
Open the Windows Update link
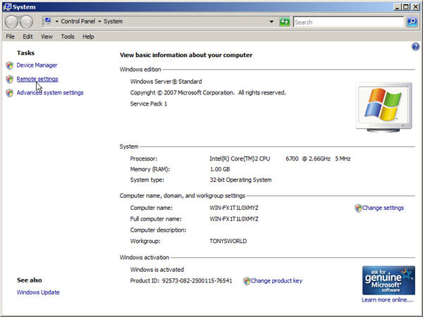(38, 292)
